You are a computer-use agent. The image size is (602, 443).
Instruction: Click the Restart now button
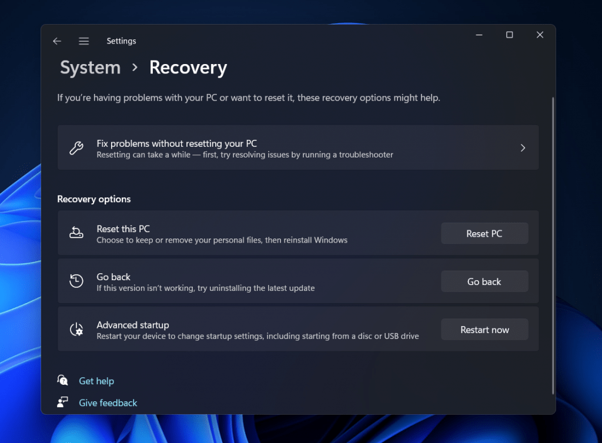pos(484,330)
